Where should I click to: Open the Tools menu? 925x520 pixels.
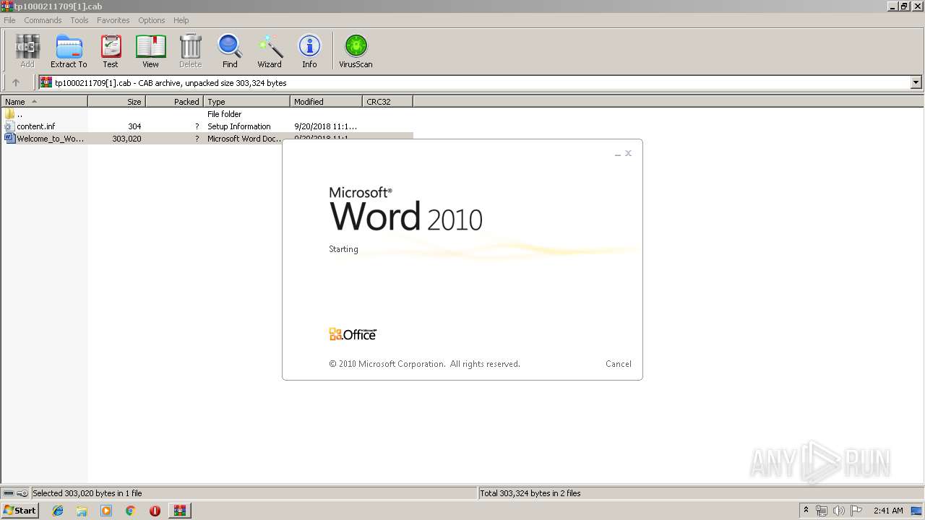click(79, 20)
